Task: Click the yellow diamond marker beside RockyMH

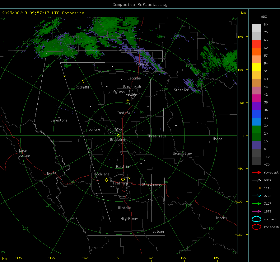Action: [x=83, y=81]
